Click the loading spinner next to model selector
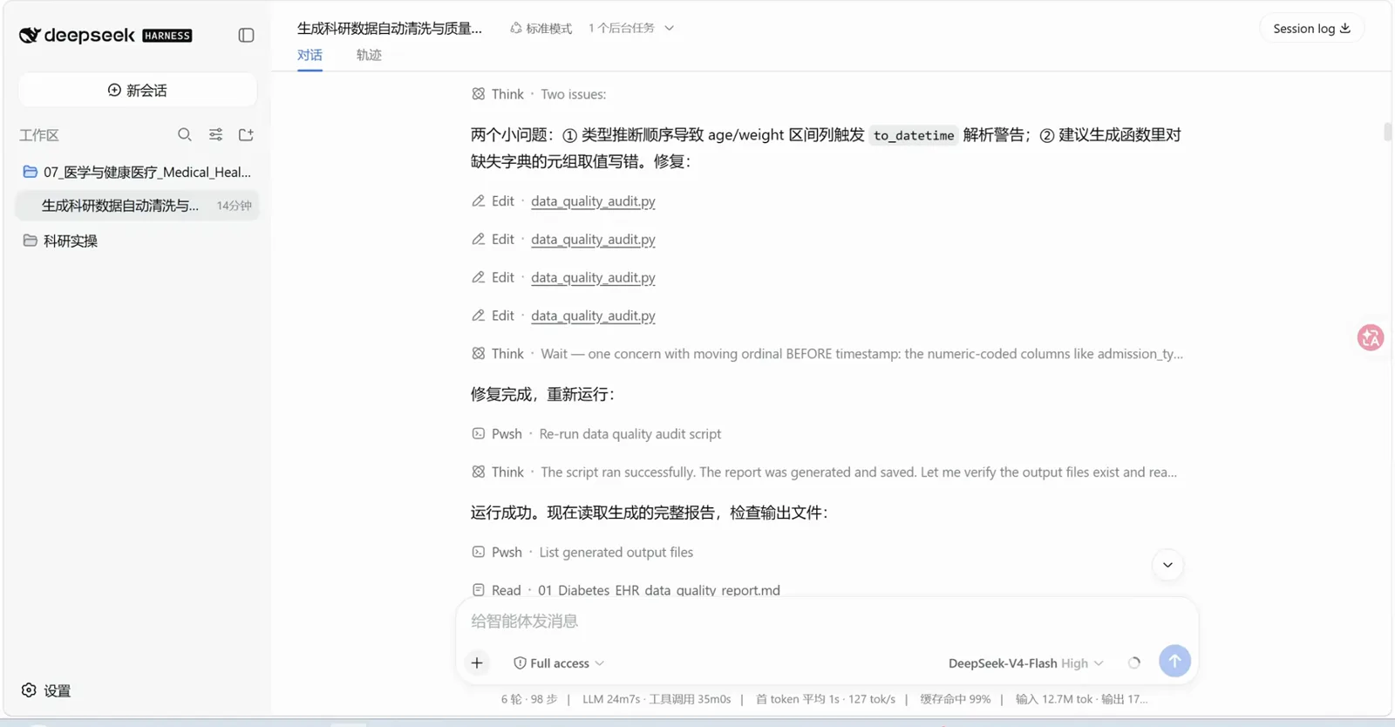This screenshot has width=1395, height=727. pyautogui.click(x=1133, y=663)
